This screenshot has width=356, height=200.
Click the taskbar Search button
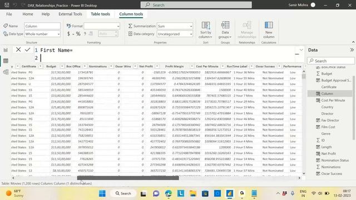click(123, 193)
